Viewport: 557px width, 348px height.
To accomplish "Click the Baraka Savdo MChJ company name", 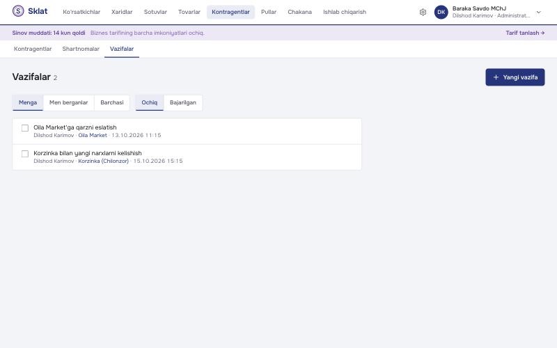I will click(x=479, y=8).
